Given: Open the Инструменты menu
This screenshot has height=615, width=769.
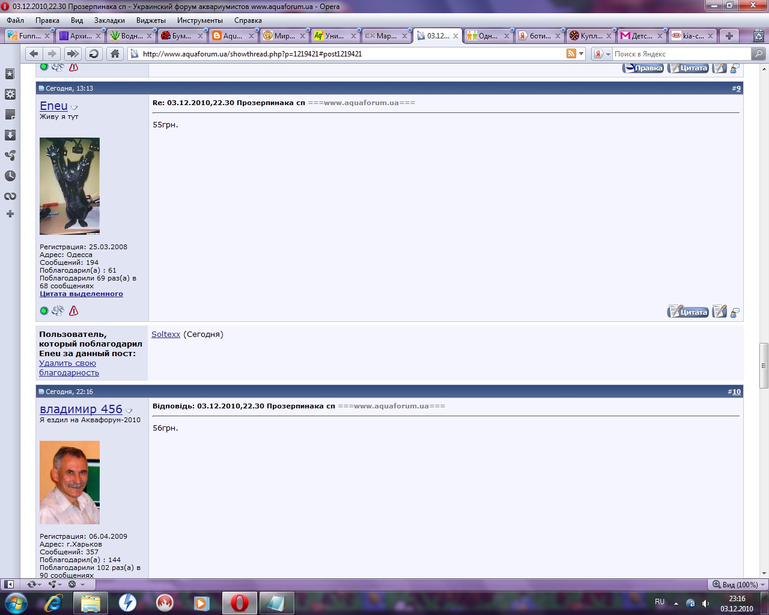Looking at the screenshot, I should (199, 20).
